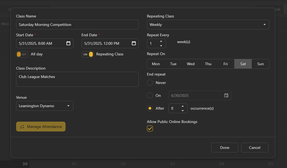Screen dimensions: 287x168
Task: Open the End Date calendar picker icon
Action: coord(134,43)
